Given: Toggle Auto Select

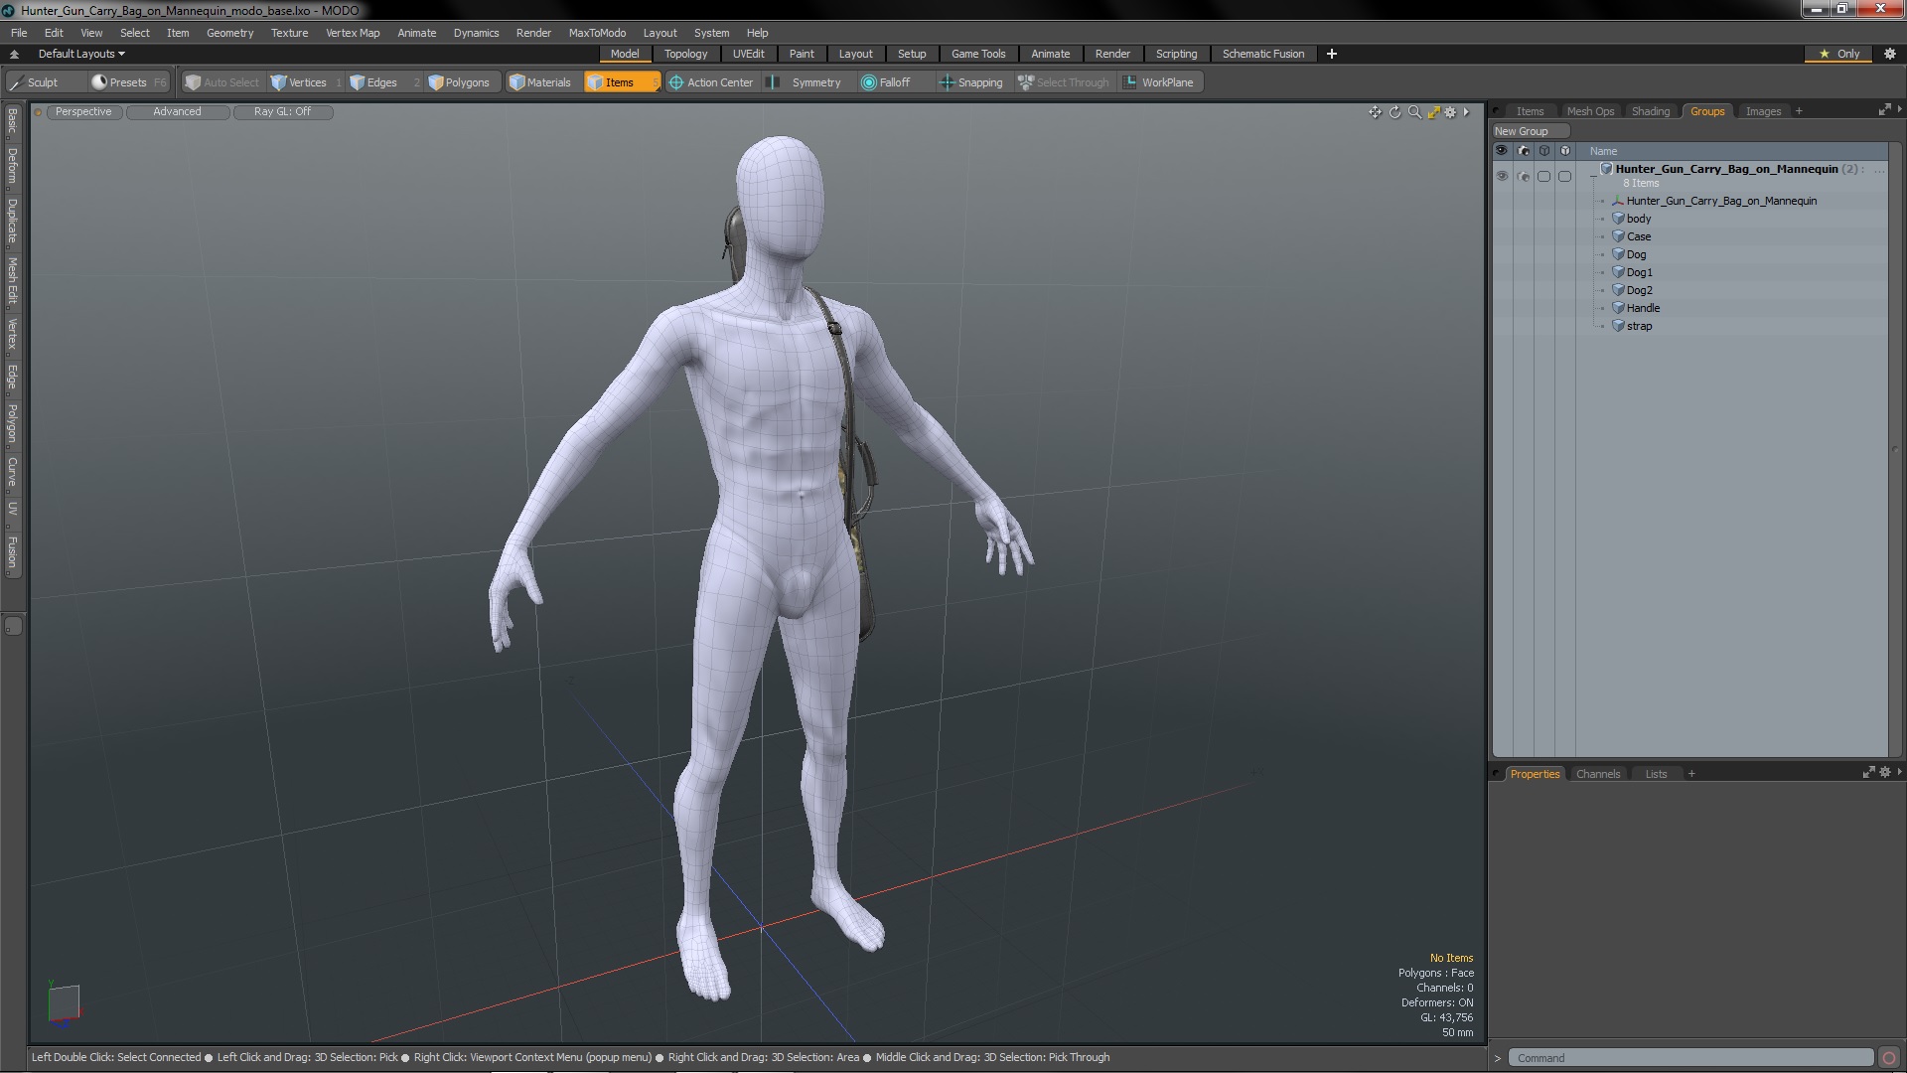Looking at the screenshot, I should [x=222, y=82].
